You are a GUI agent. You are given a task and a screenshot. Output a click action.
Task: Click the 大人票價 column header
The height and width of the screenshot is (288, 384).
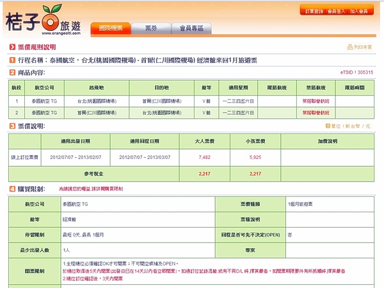pyautogui.click(x=205, y=141)
